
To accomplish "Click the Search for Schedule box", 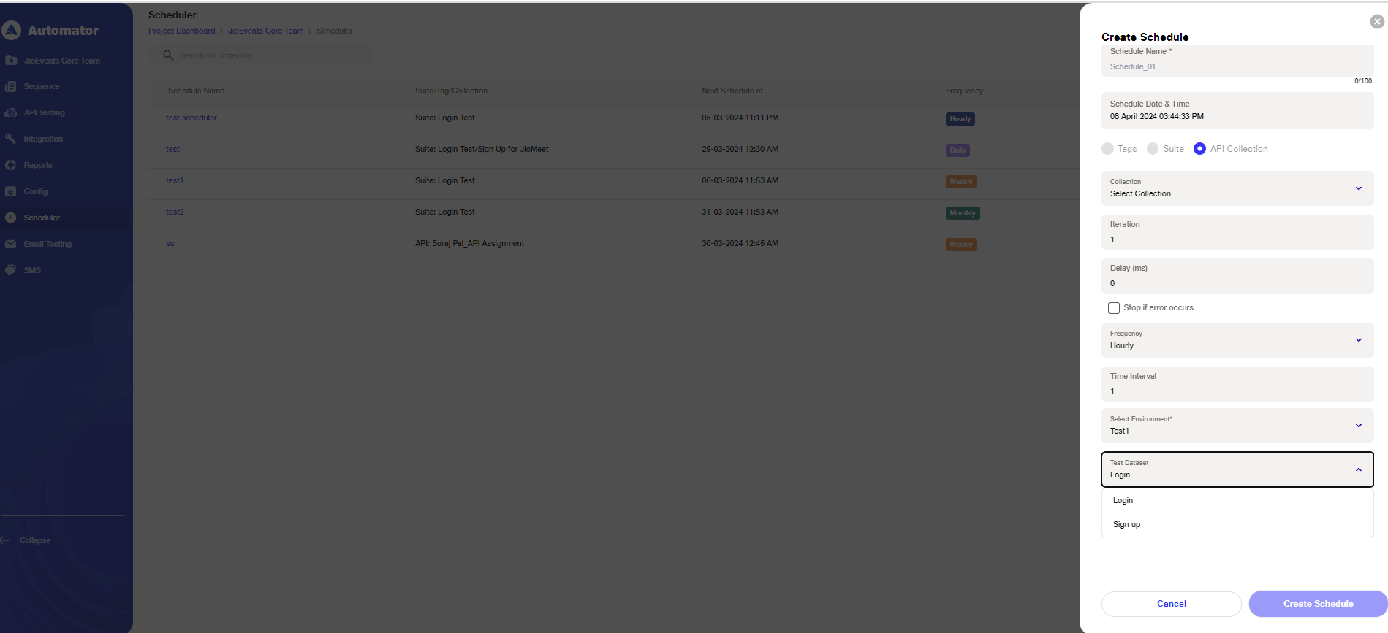I will tap(262, 55).
